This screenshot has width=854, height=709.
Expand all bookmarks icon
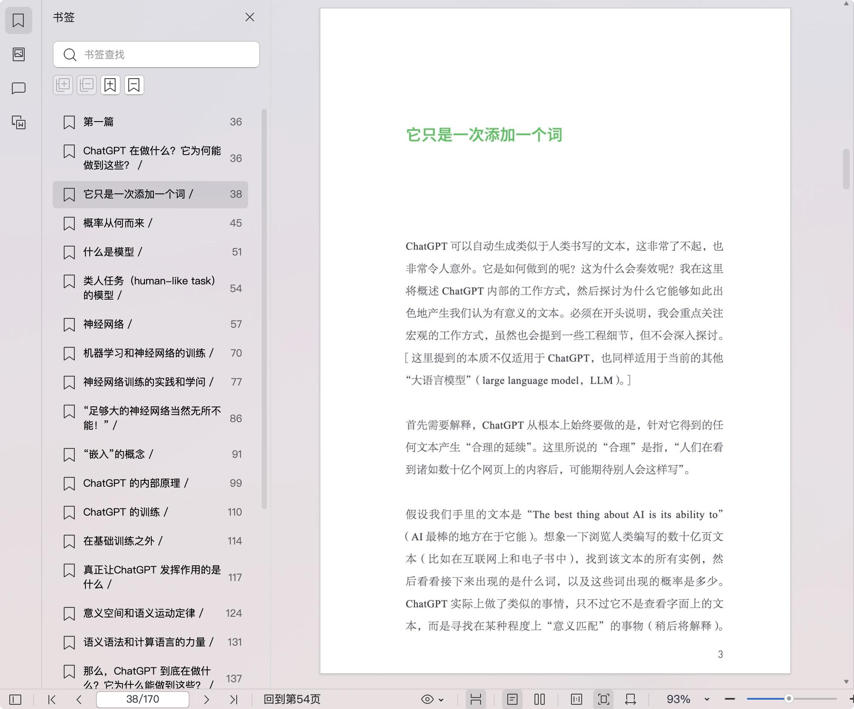(x=63, y=85)
